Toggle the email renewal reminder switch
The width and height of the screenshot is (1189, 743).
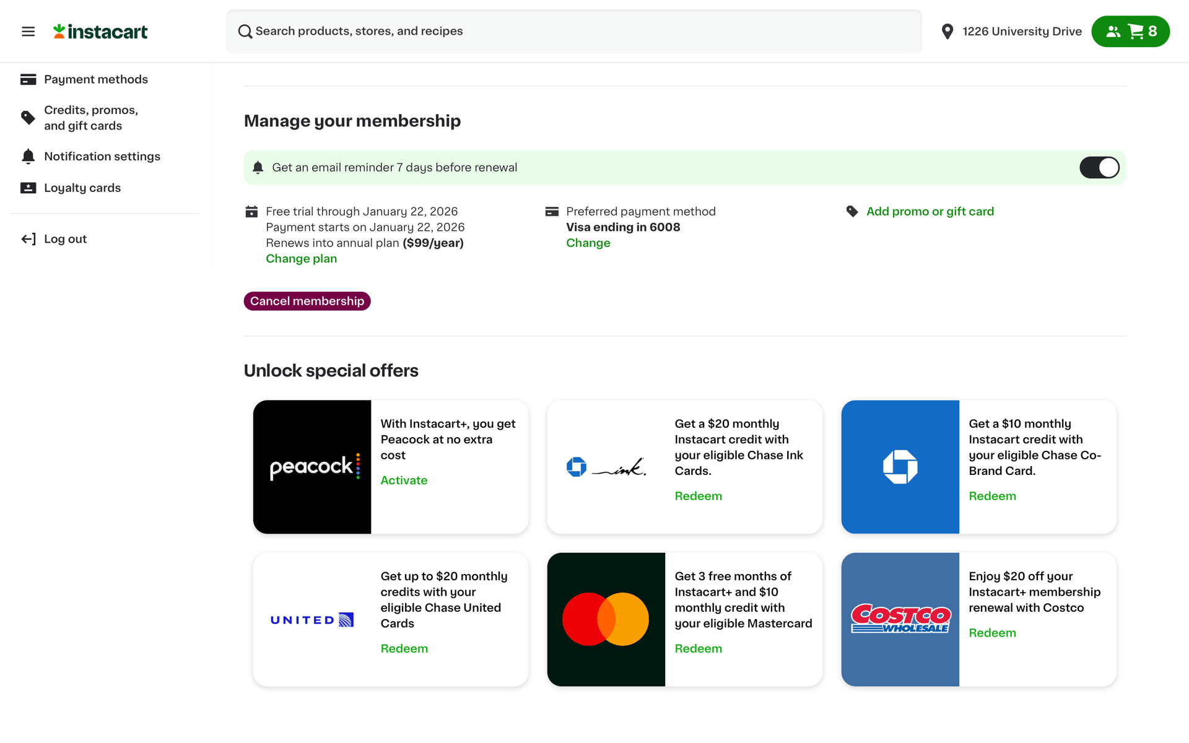pos(1099,168)
